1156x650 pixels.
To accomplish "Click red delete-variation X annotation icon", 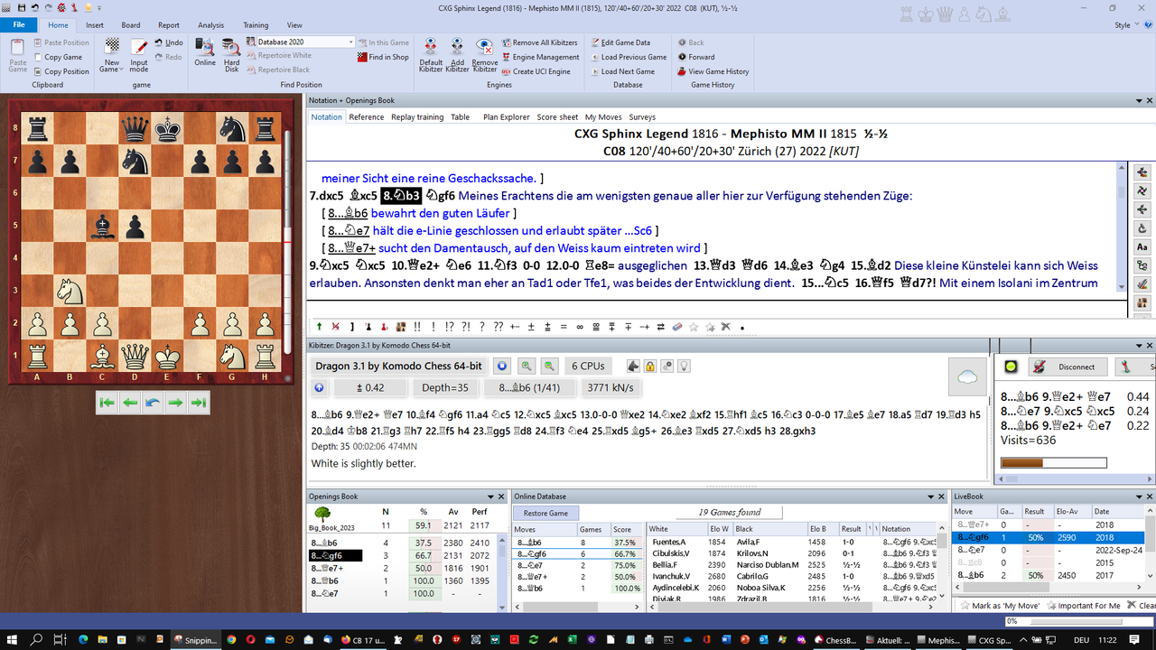I will click(336, 327).
